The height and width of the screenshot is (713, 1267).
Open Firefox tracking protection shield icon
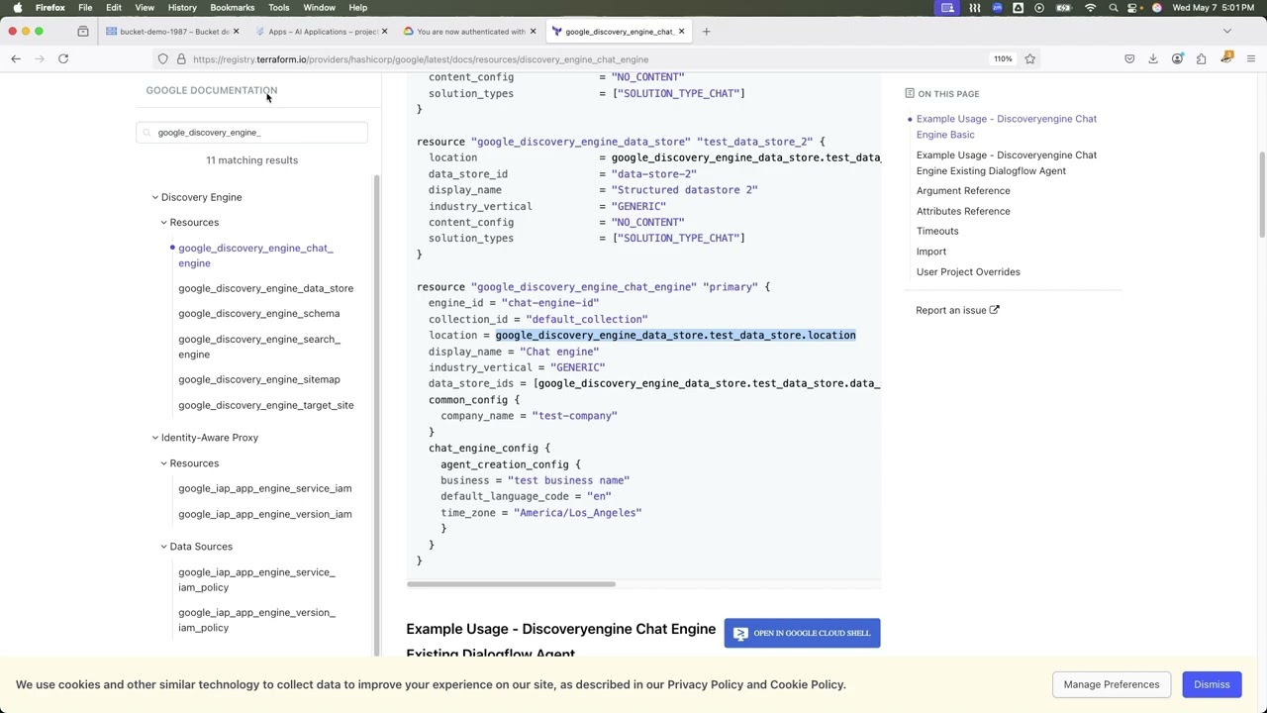click(x=163, y=59)
